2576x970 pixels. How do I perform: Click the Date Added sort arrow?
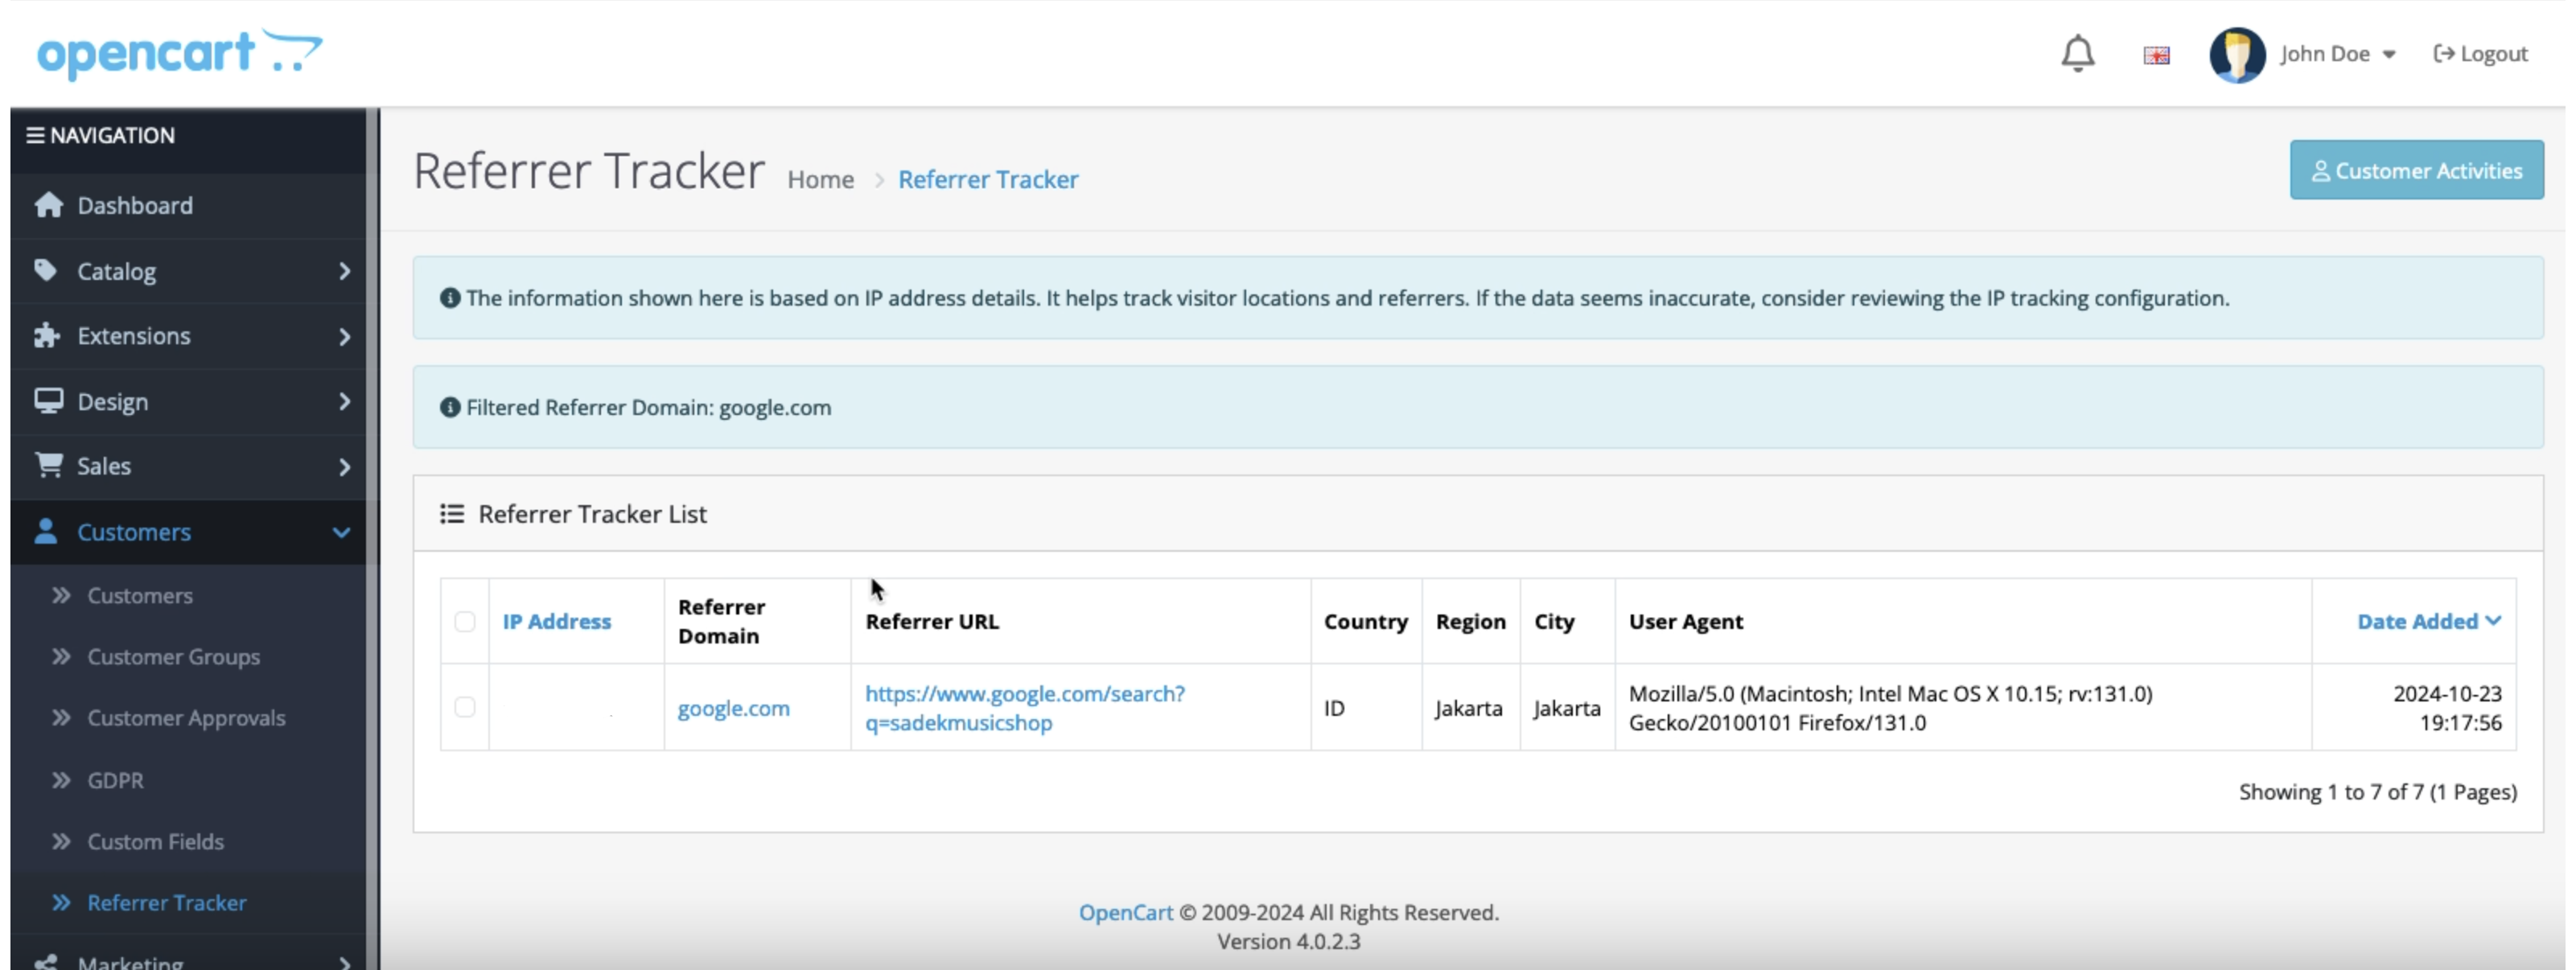tap(2493, 621)
